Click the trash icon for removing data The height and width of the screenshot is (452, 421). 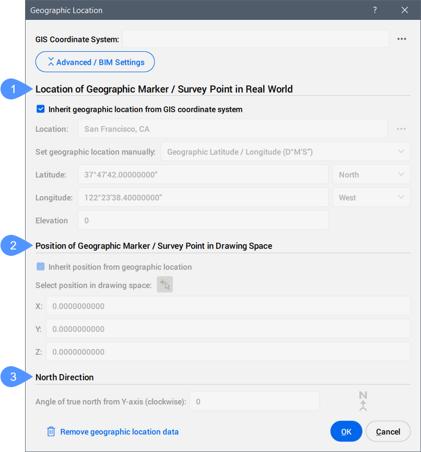pos(51,432)
